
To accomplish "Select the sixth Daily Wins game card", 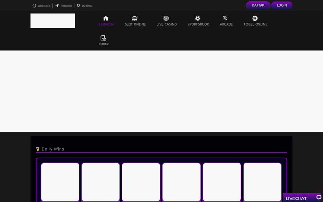I will point(262,182).
